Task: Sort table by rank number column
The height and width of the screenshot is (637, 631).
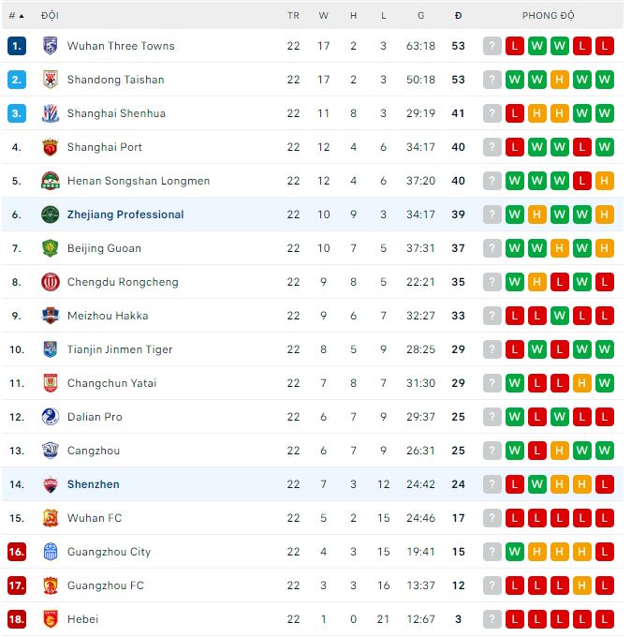Action: (17, 16)
